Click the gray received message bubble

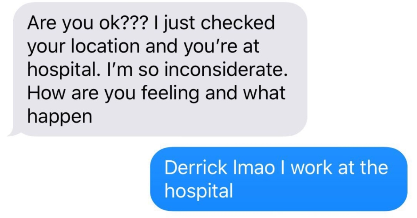click(x=157, y=69)
